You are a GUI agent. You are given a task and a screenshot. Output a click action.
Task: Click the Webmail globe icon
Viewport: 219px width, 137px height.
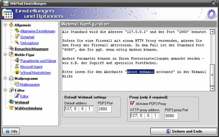coord(11,102)
